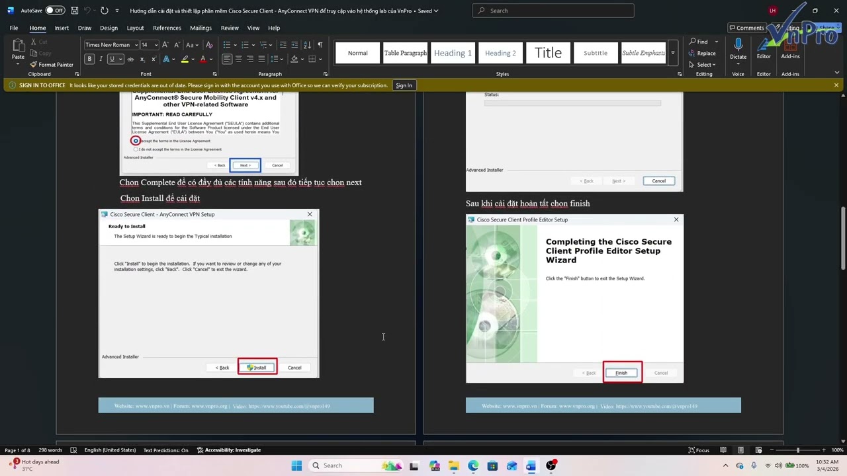Increase font size with Grow Font
The width and height of the screenshot is (847, 476).
[166, 45]
